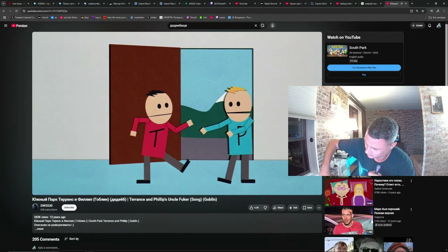This screenshot has width=448, height=252.
Task: Open options for 'Наркотики это плохо' video
Action: tap(411, 181)
